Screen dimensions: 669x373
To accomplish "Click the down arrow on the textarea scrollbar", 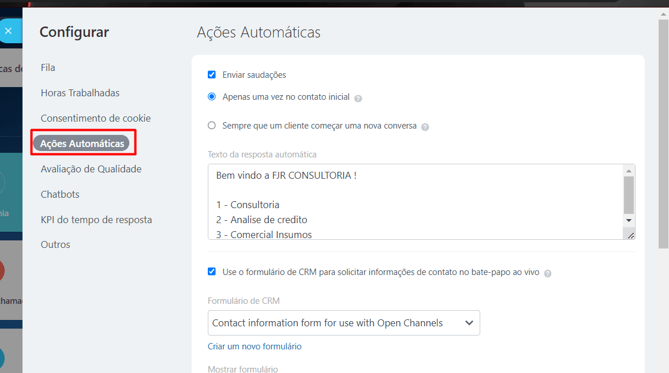I will 629,220.
